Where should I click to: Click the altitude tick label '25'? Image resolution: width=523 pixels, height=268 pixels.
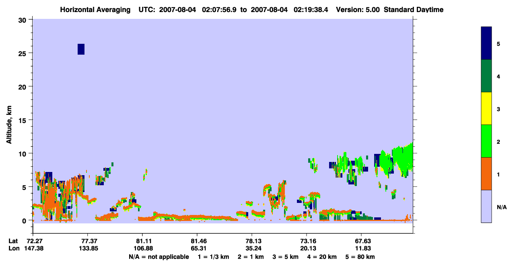[x=23, y=53]
